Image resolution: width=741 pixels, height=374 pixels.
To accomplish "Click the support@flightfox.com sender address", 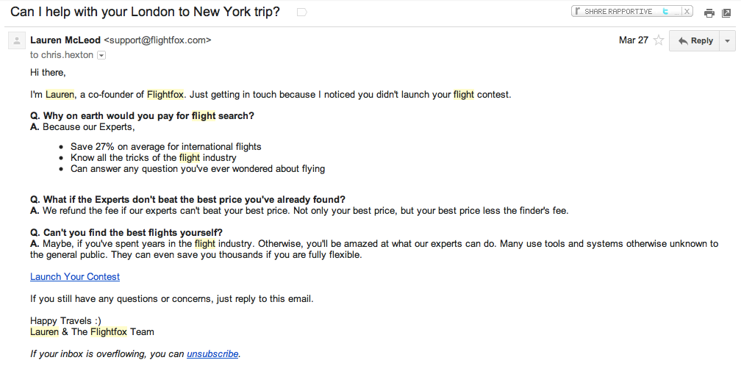I will pos(157,40).
